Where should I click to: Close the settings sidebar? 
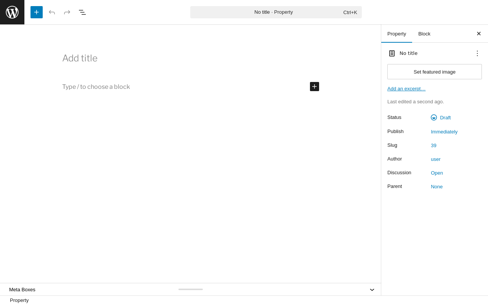pos(479,34)
